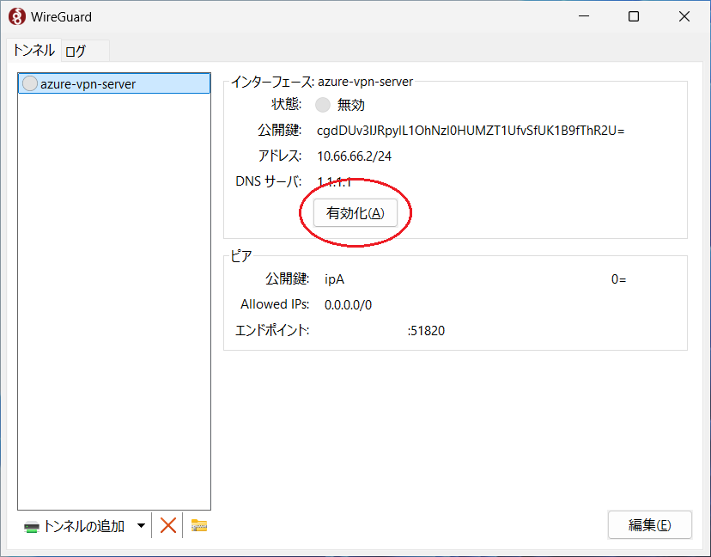Click the red X delete tunnel icon

pyautogui.click(x=168, y=525)
